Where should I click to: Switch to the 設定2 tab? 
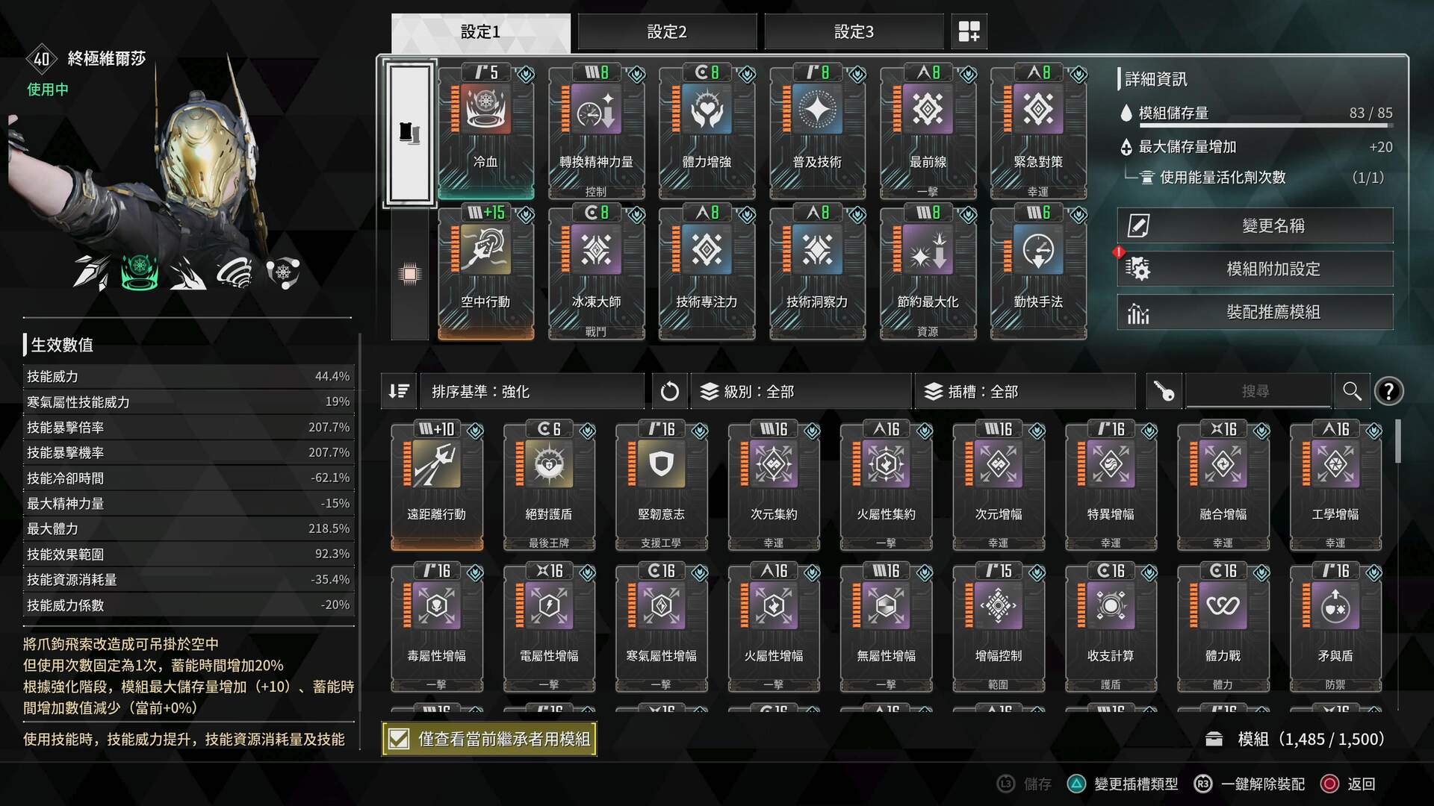(667, 32)
